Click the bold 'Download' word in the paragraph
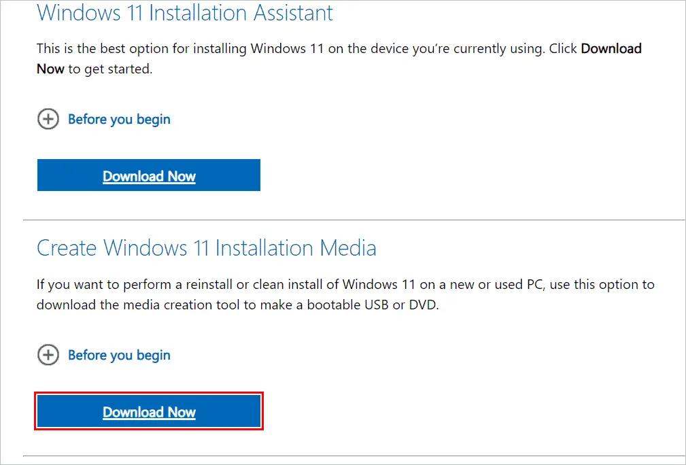This screenshot has width=686, height=465. pyautogui.click(x=611, y=48)
